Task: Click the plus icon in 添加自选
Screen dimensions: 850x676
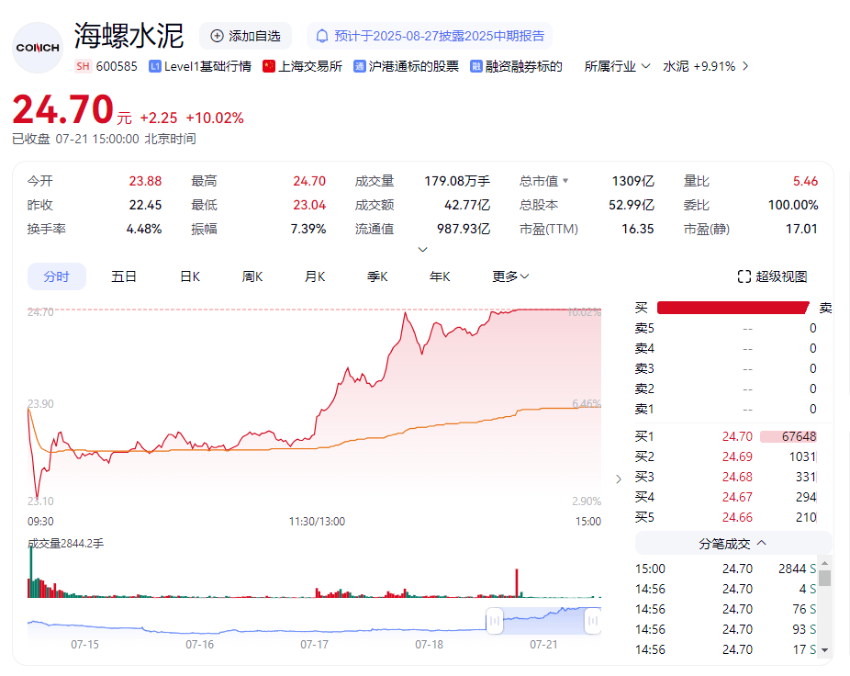Action: (217, 36)
